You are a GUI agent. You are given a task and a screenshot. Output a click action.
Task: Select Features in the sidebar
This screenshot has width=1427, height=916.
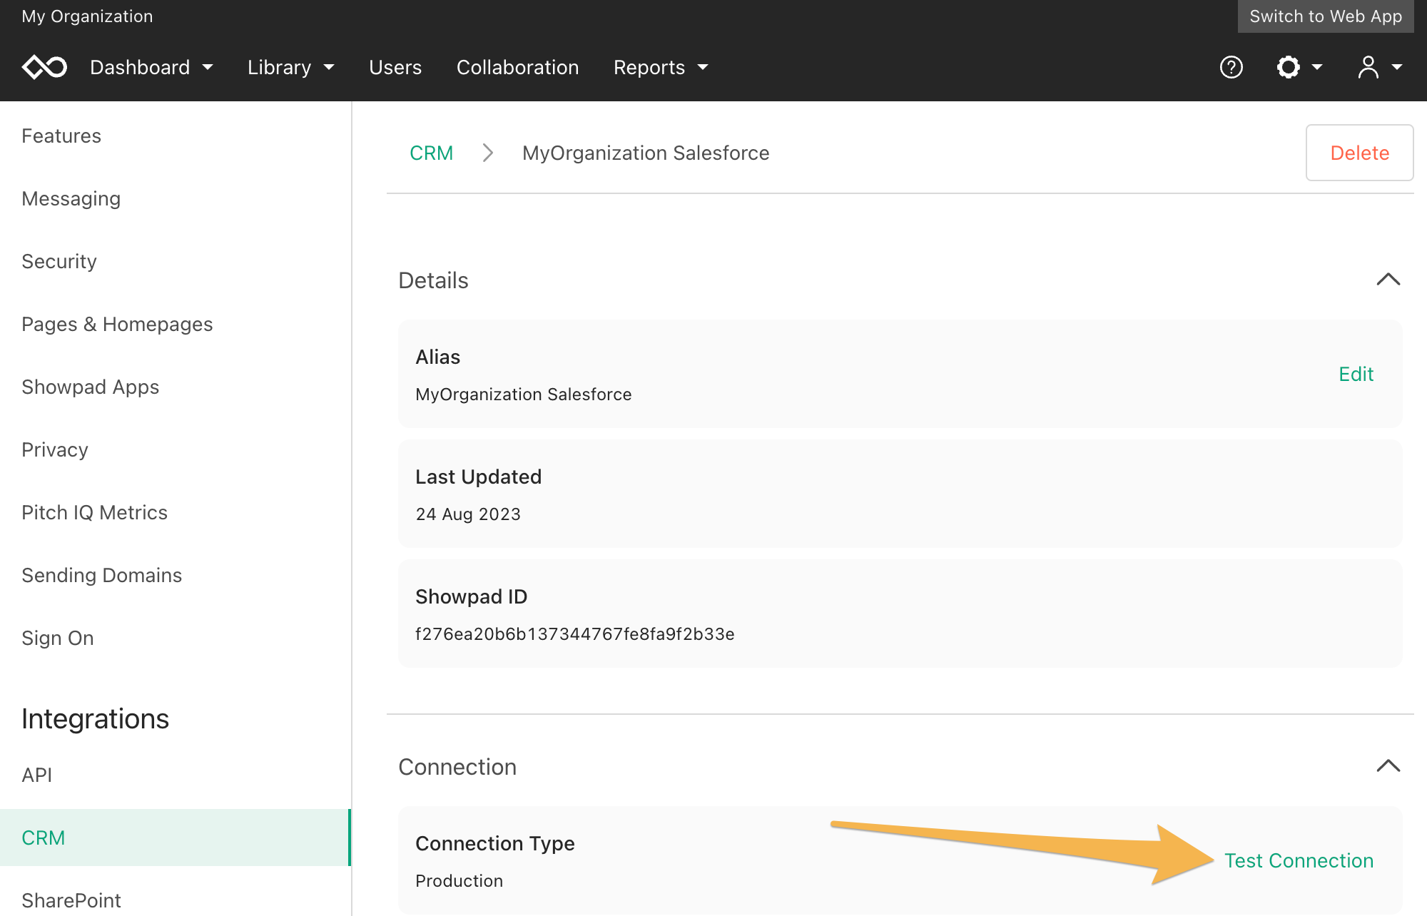point(61,136)
